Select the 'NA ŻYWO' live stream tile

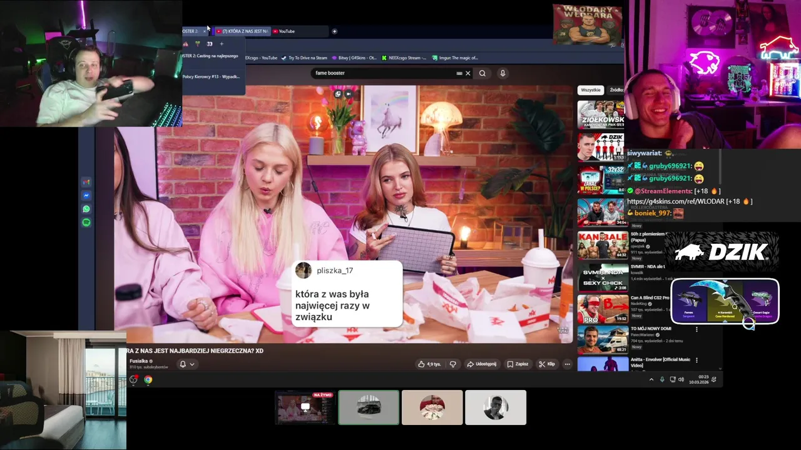pyautogui.click(x=305, y=407)
